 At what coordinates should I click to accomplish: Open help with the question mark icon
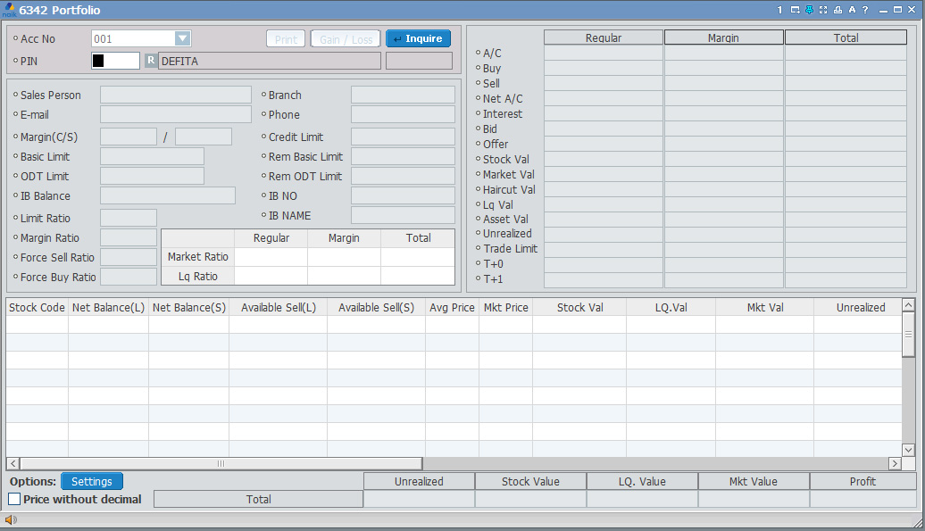[x=865, y=10]
